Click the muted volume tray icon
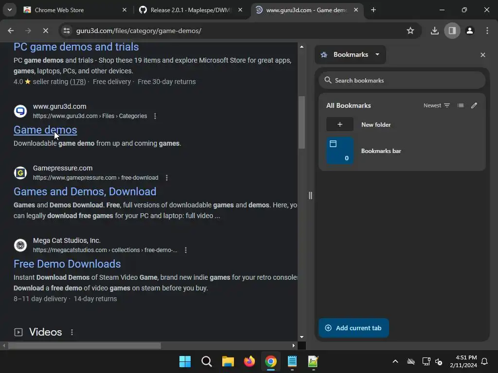498x373 pixels. (x=439, y=361)
